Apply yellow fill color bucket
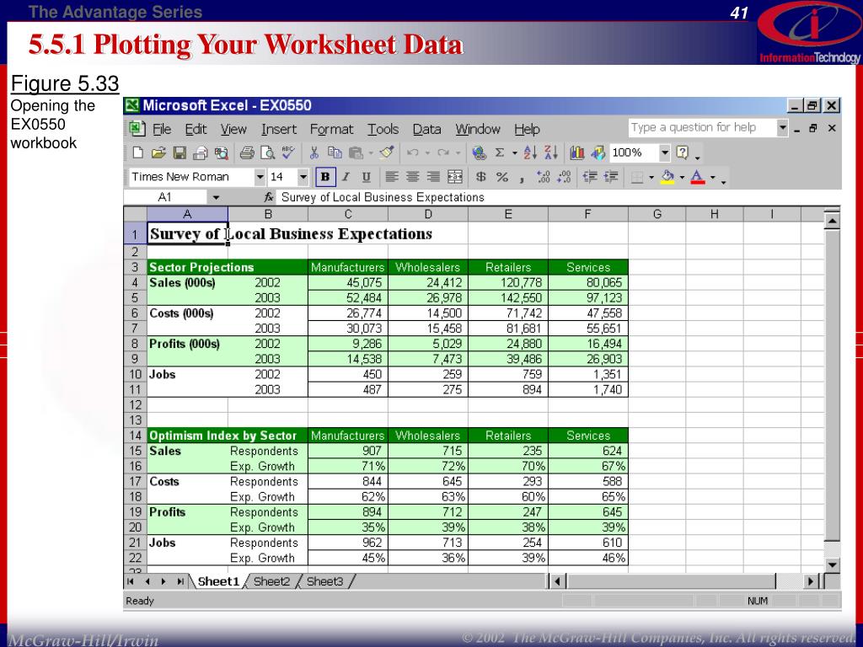The image size is (863, 647). click(667, 177)
